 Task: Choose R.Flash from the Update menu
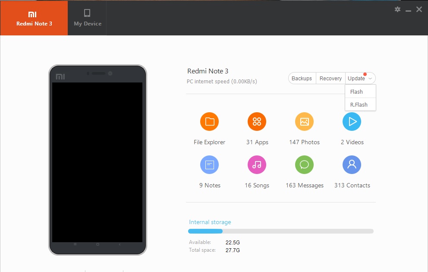(359, 104)
